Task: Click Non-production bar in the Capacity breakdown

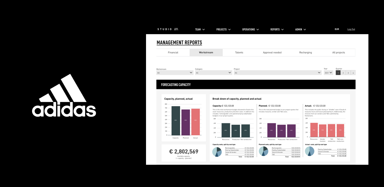Action: tap(245, 131)
